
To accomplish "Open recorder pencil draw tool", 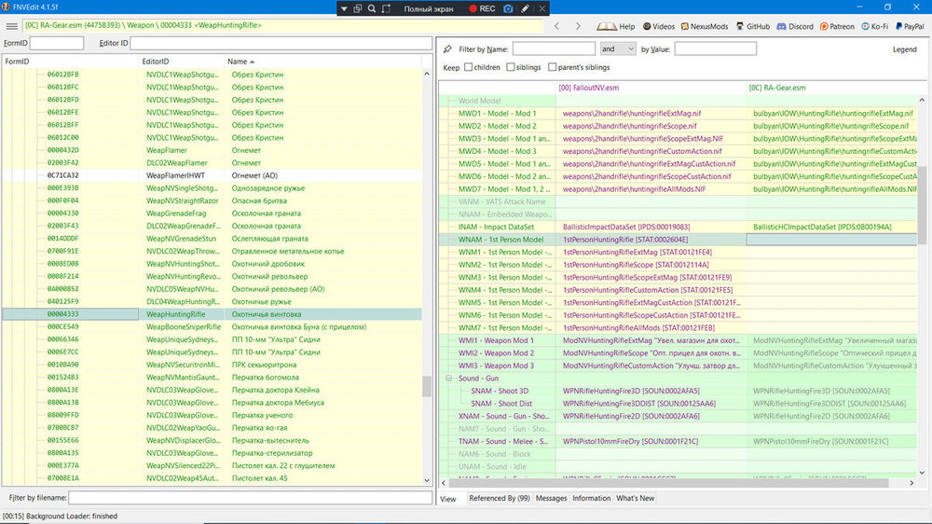I will point(525,9).
